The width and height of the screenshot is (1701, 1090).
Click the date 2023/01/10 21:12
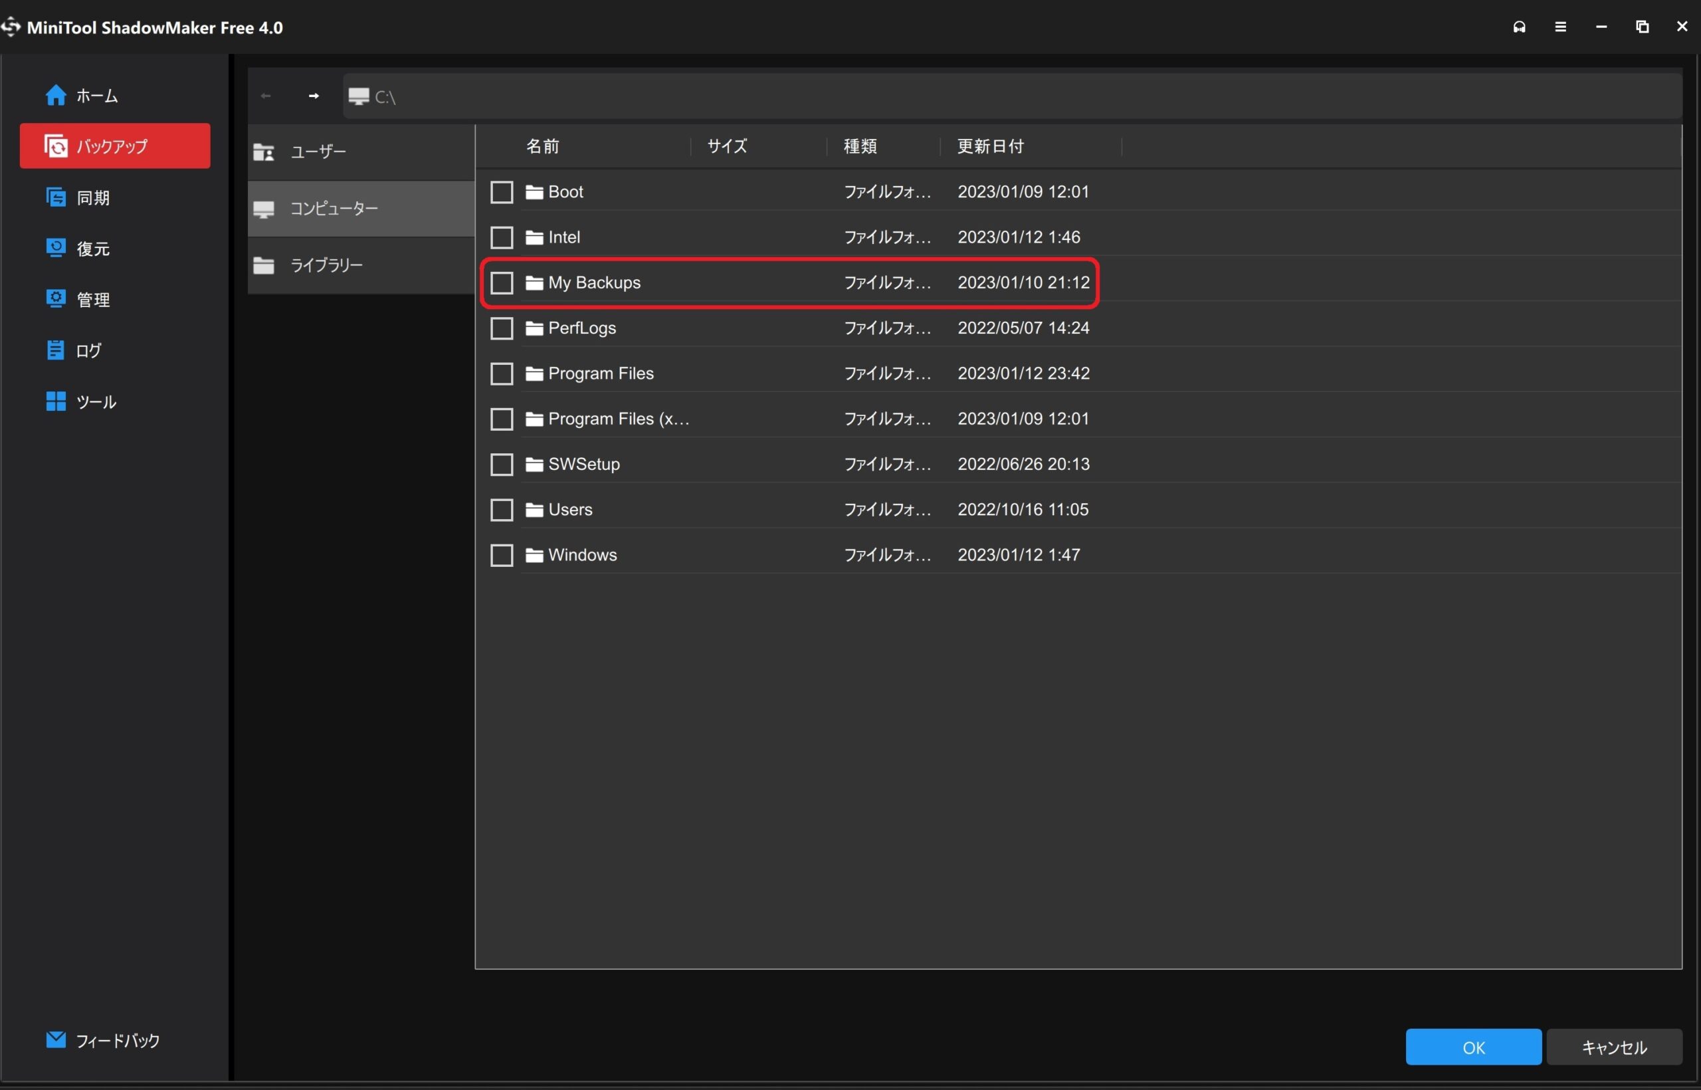[1023, 282]
